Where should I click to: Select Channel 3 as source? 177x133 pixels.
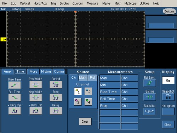pos(78,102)
